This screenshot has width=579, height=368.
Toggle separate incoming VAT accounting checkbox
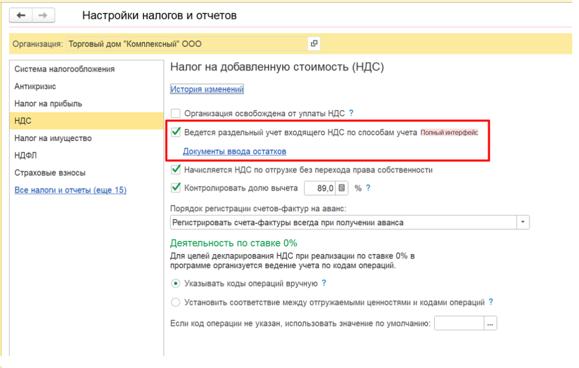tap(176, 133)
